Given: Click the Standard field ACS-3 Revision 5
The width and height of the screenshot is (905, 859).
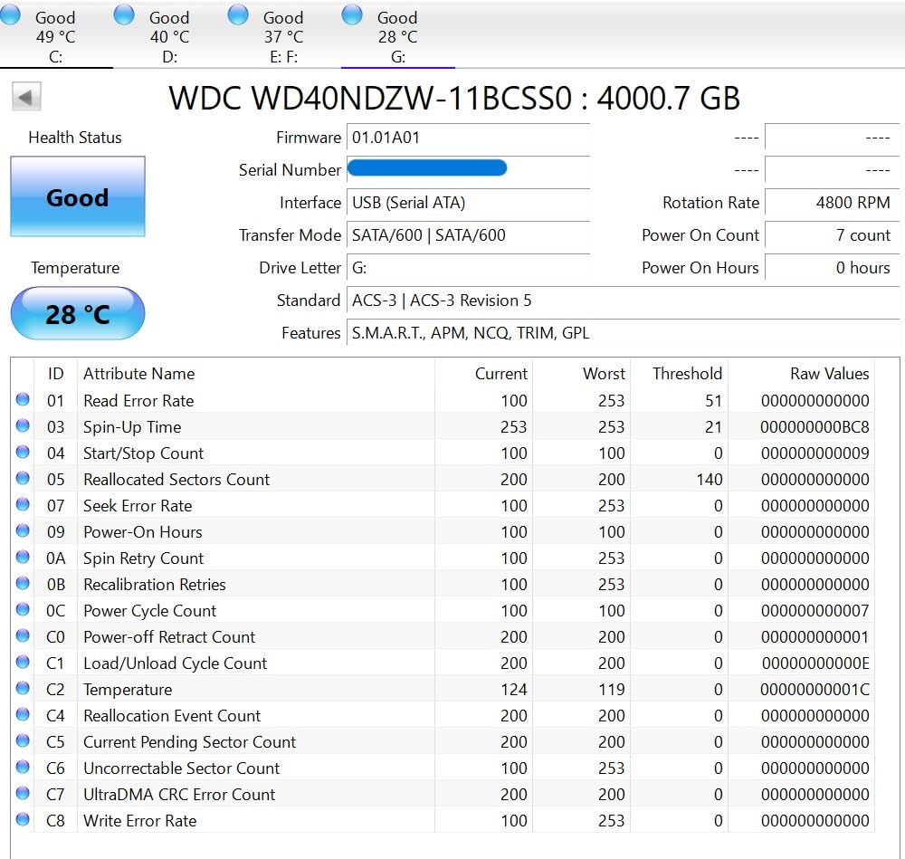Looking at the screenshot, I should [x=623, y=301].
